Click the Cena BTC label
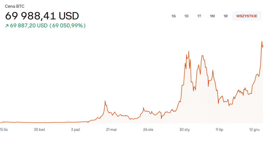Screen dimensions: 267x142 pos(15,6)
